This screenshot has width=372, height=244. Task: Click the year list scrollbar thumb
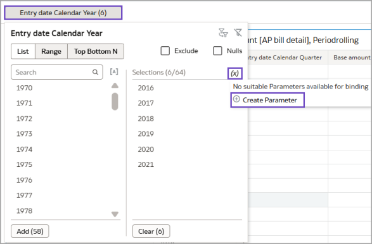(x=115, y=101)
